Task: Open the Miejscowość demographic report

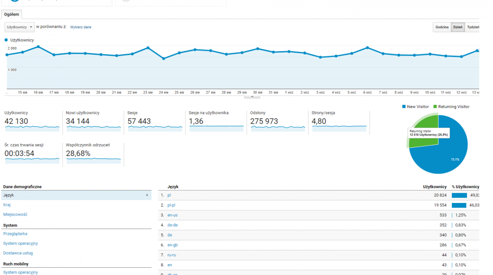Action: (15, 214)
